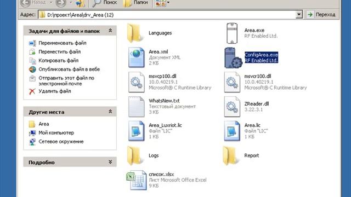The height and width of the screenshot is (197, 351).
Task: Click the Up folder toolbar icon
Action: pyautogui.click(x=80, y=3)
